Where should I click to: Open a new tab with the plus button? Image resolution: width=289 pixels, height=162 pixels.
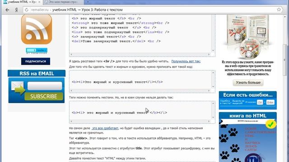coord(88,2)
